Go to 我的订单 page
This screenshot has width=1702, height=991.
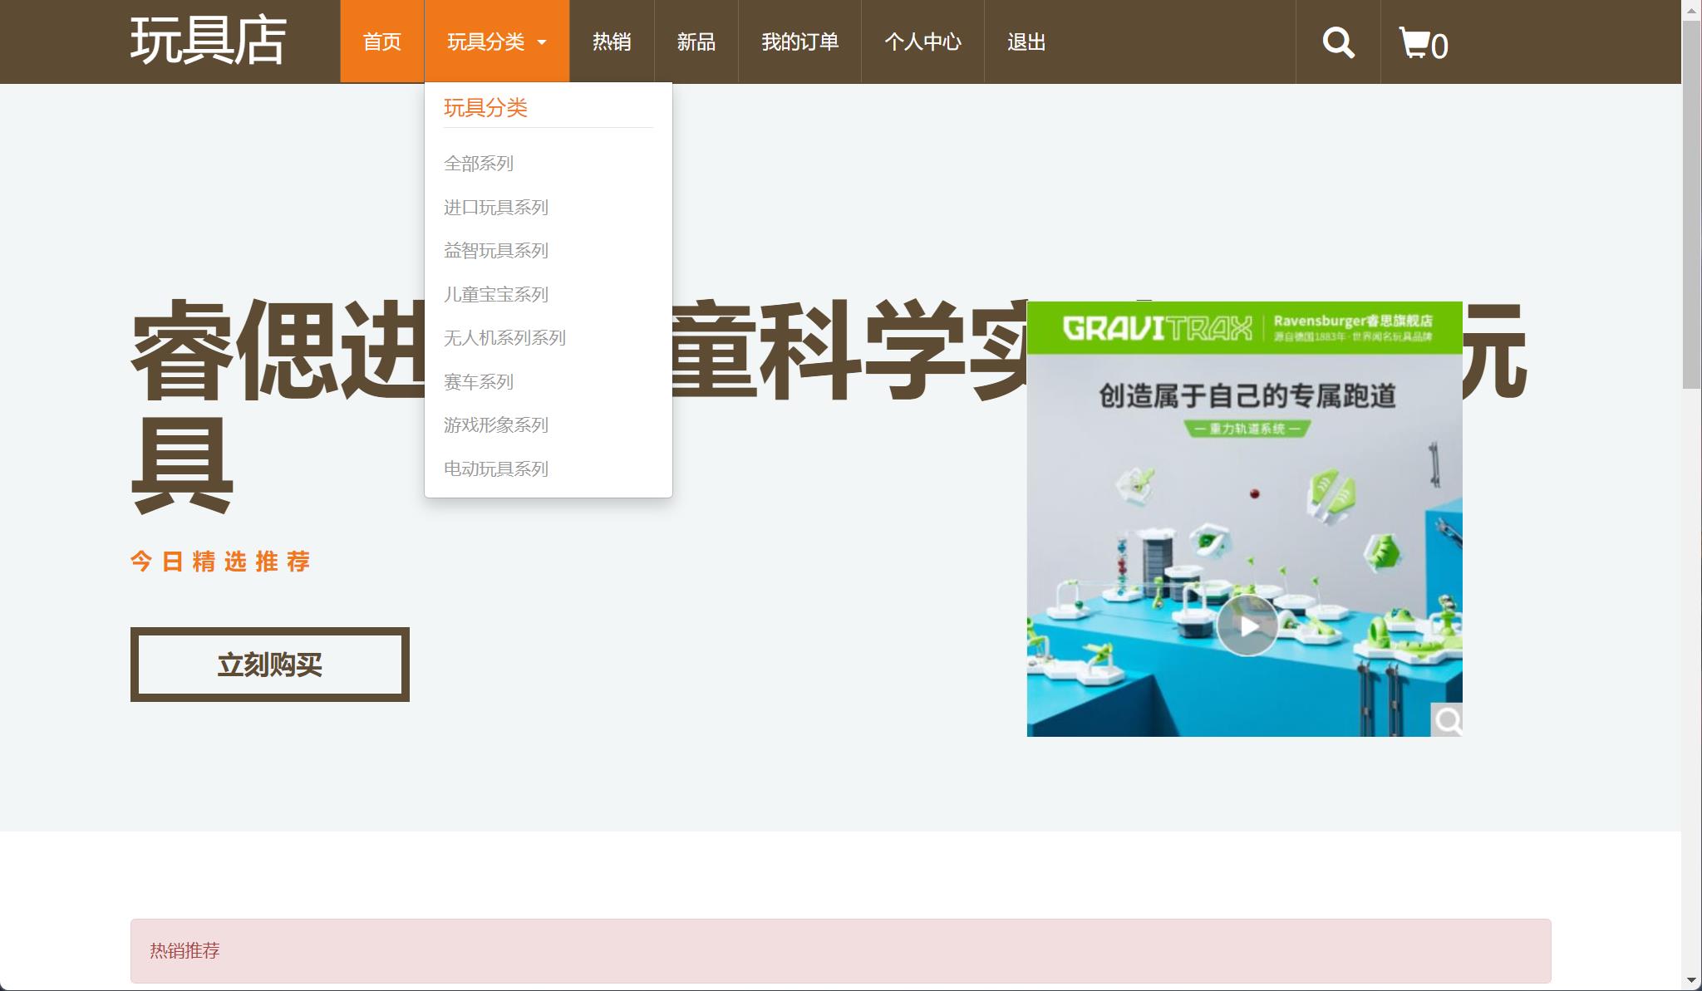pyautogui.click(x=800, y=42)
